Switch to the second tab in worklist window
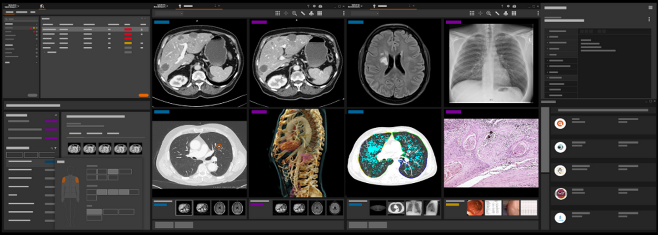 click(x=21, y=12)
